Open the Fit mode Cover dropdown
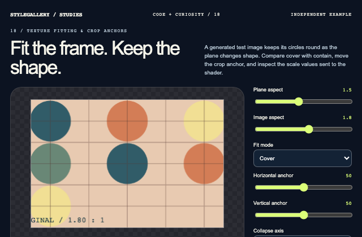The image size is (362, 237). tap(303, 158)
